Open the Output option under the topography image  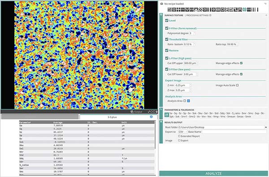click(136, 112)
